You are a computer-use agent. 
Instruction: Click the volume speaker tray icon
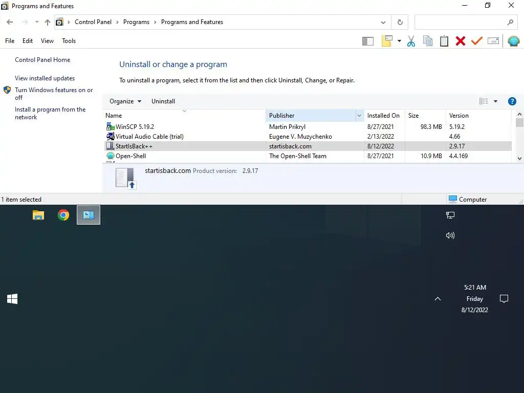tap(450, 235)
